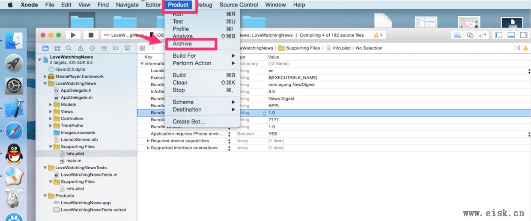Open Xcode hammer icon in the Dock
531x221 pixels.
click(x=14, y=109)
